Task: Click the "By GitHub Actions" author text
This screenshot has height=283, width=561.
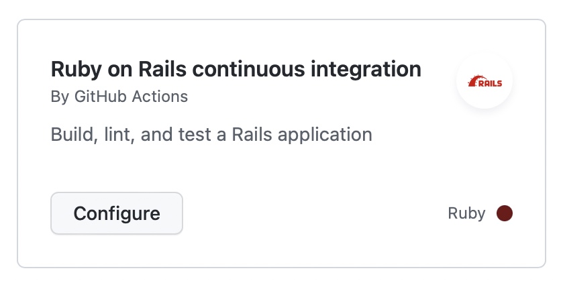Action: click(119, 97)
